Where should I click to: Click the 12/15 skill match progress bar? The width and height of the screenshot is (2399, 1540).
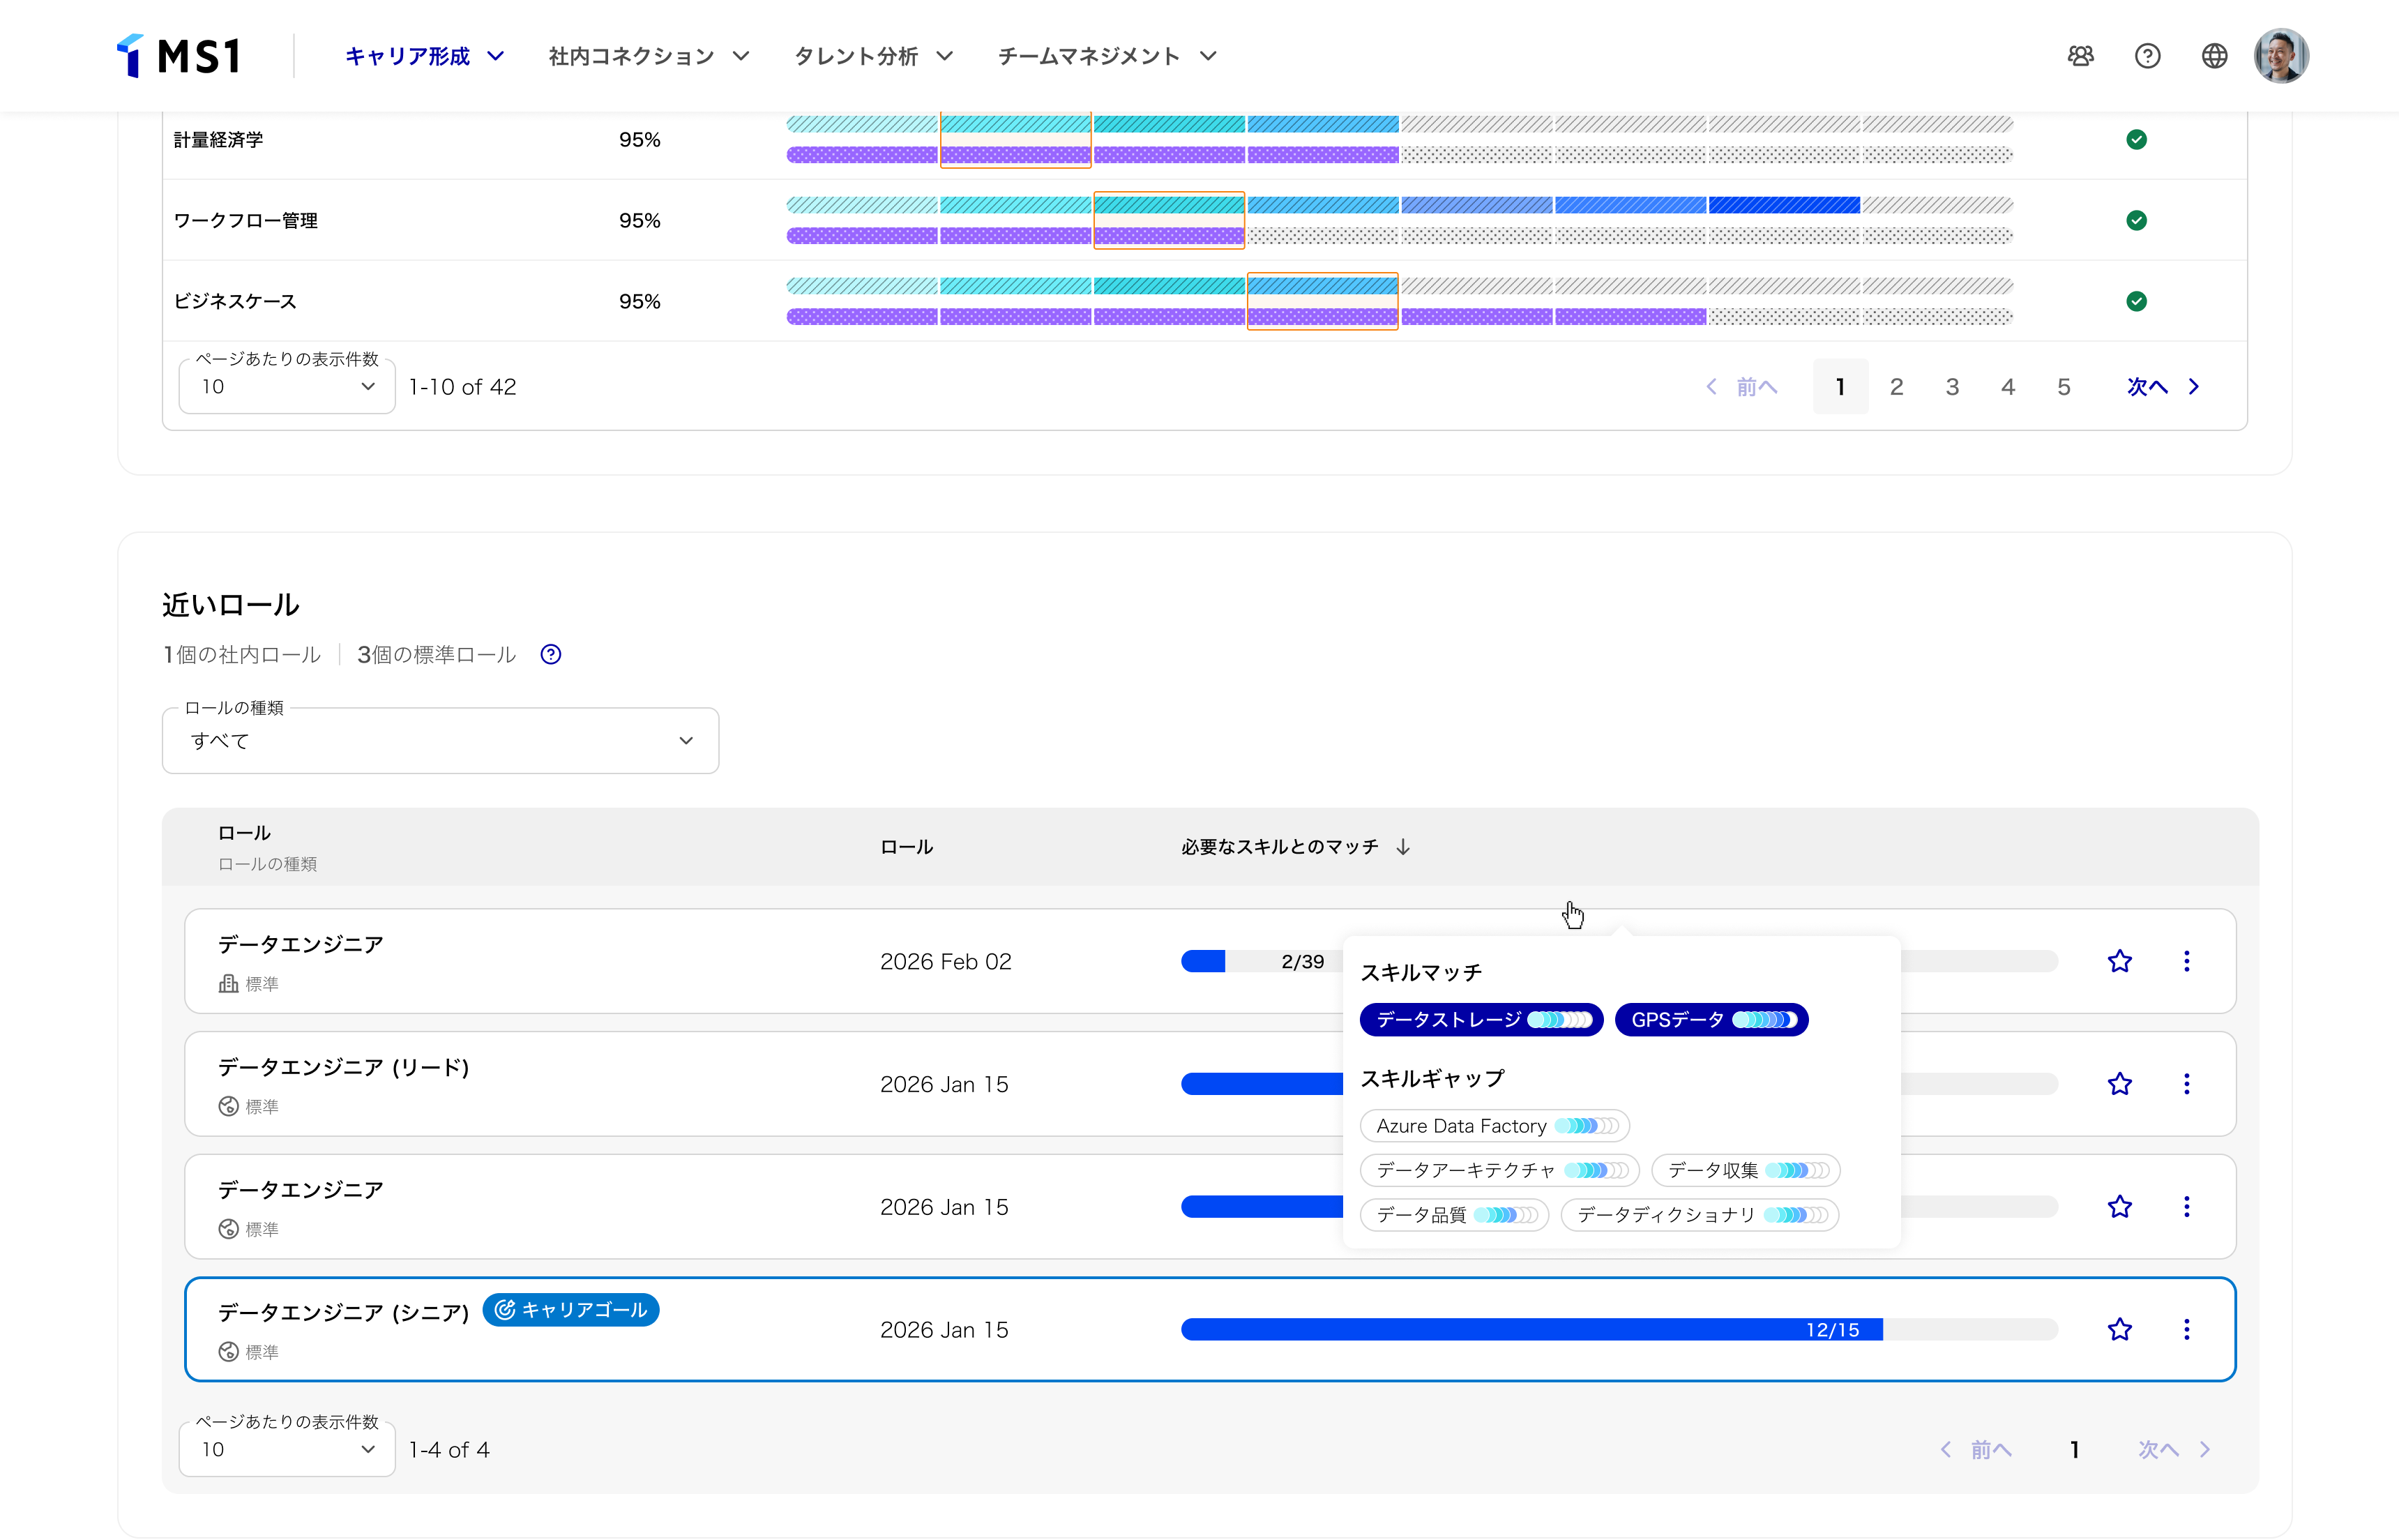point(1619,1330)
